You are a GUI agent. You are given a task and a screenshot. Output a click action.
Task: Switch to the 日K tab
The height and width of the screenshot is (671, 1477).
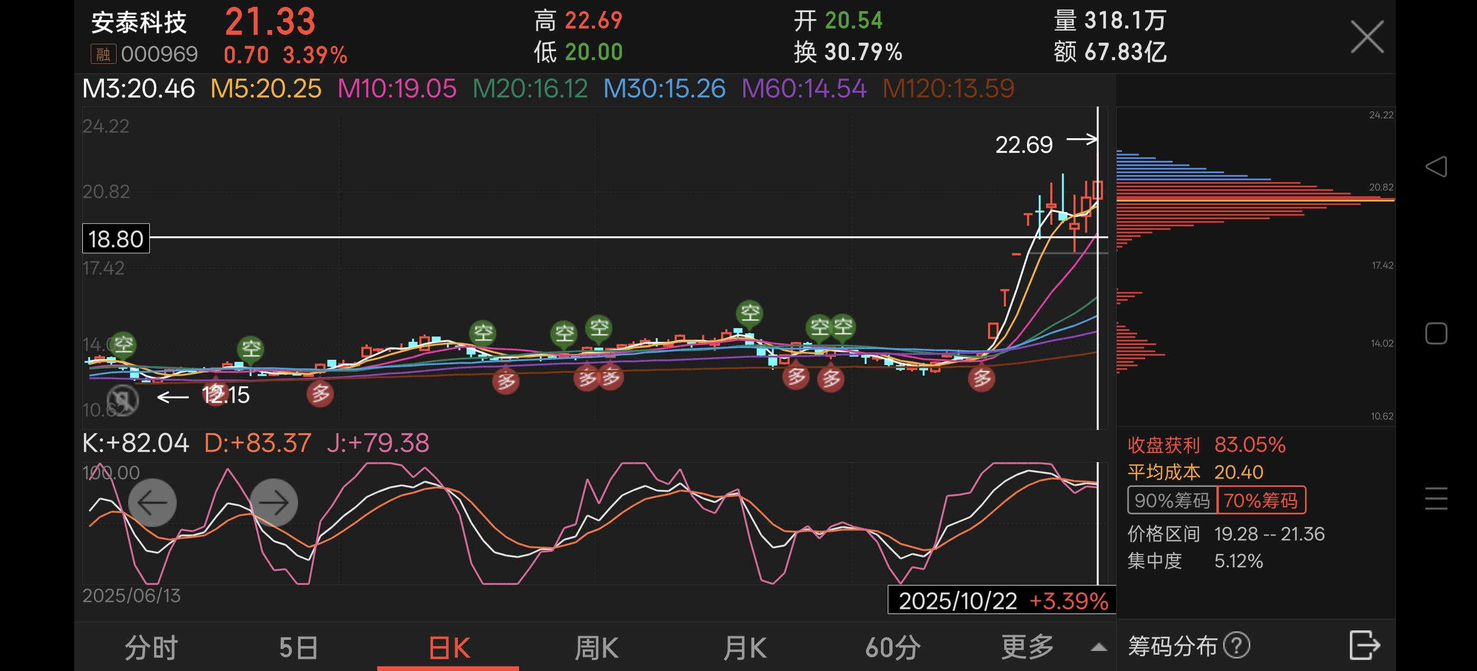point(449,648)
